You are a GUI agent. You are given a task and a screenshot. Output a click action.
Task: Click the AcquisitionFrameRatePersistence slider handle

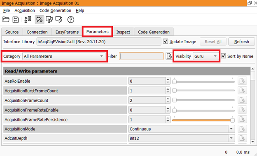232,120
